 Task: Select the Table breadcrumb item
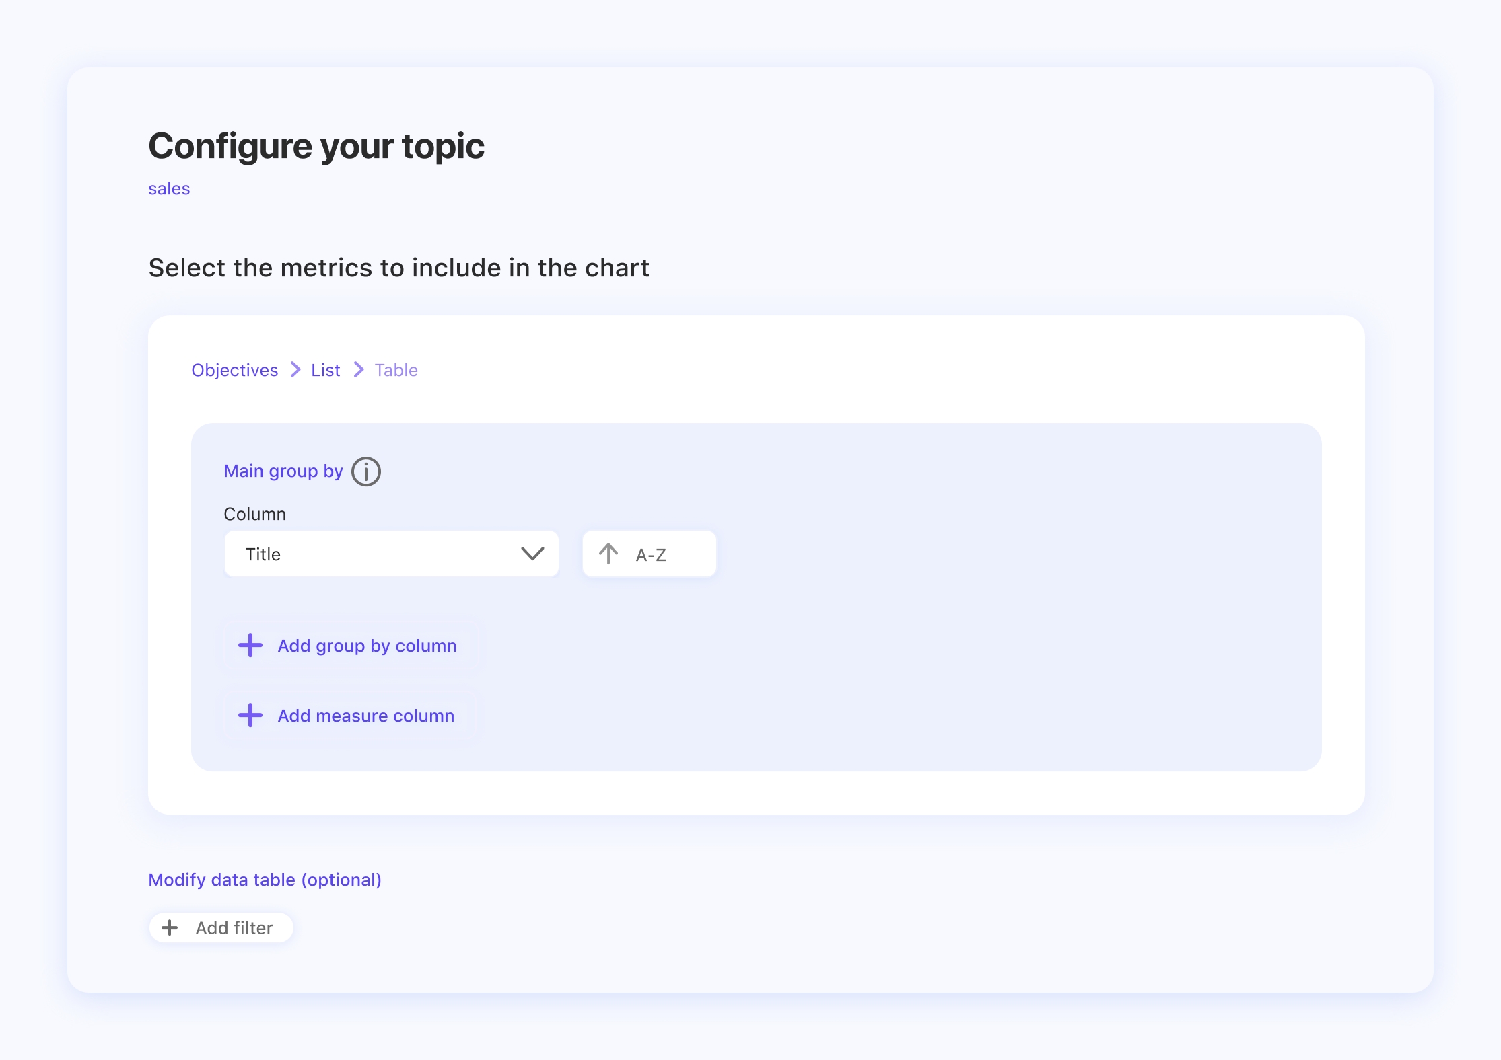[x=396, y=370]
